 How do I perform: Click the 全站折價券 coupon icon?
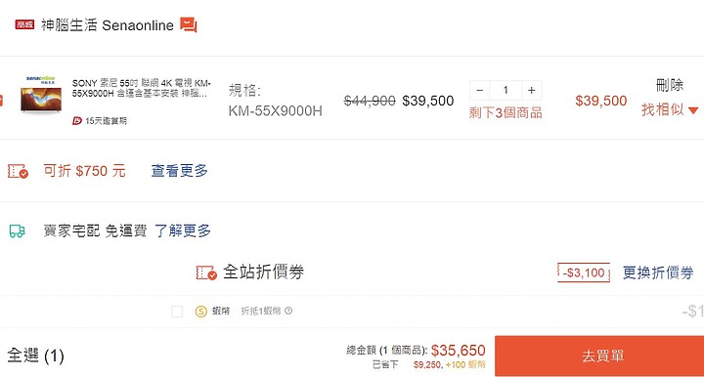206,272
